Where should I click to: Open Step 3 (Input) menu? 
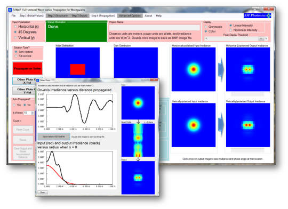(x=79, y=16)
